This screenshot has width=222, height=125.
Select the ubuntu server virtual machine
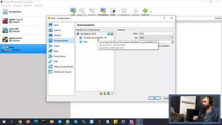point(23,39)
